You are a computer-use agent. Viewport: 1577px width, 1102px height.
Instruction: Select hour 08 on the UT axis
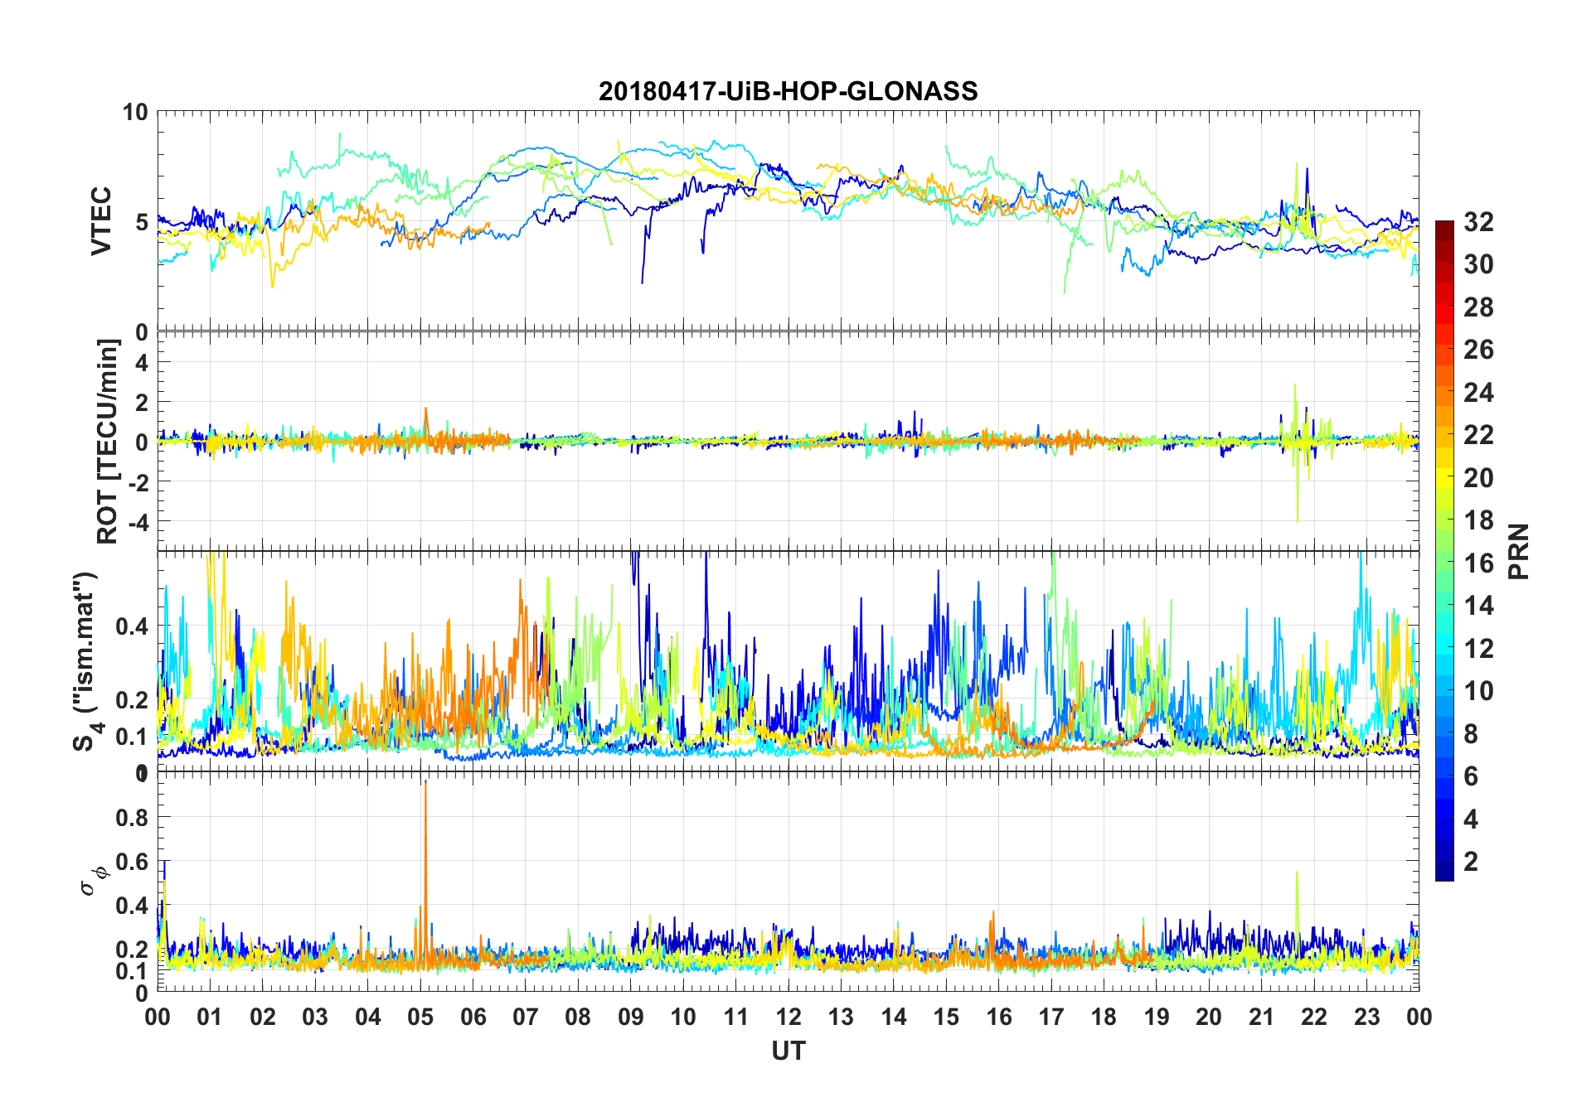[x=578, y=1017]
